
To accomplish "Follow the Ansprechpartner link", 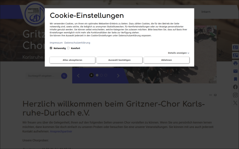I will click(61, 132).
